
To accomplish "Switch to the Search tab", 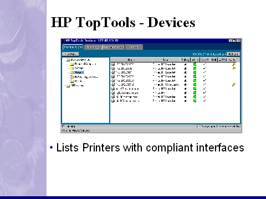I will (x=134, y=48).
